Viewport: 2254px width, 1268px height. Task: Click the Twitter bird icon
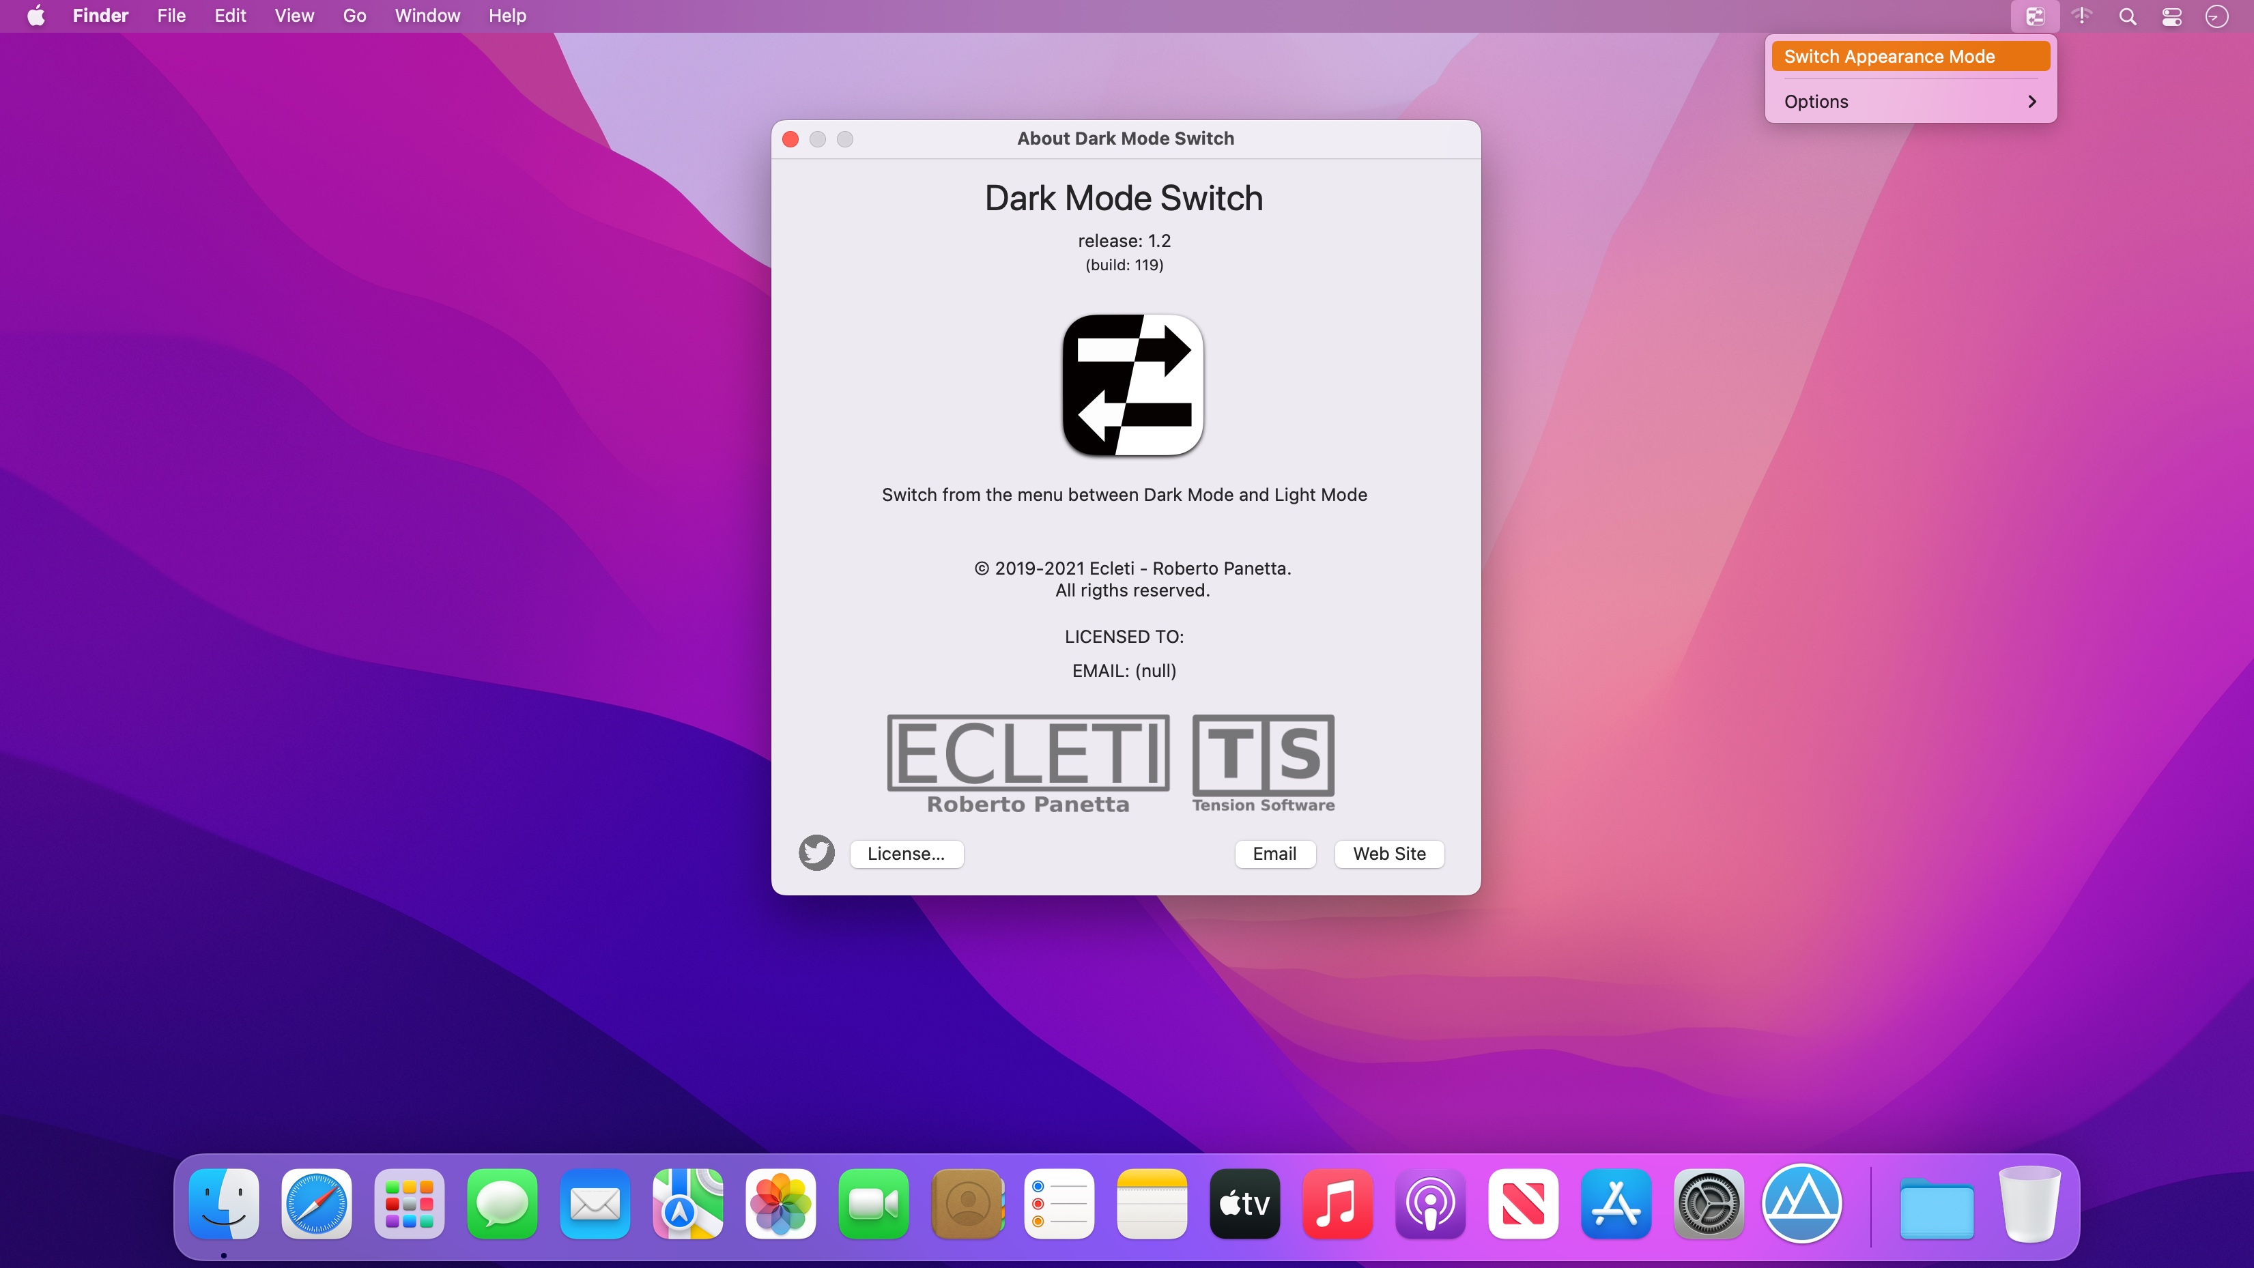coord(816,853)
